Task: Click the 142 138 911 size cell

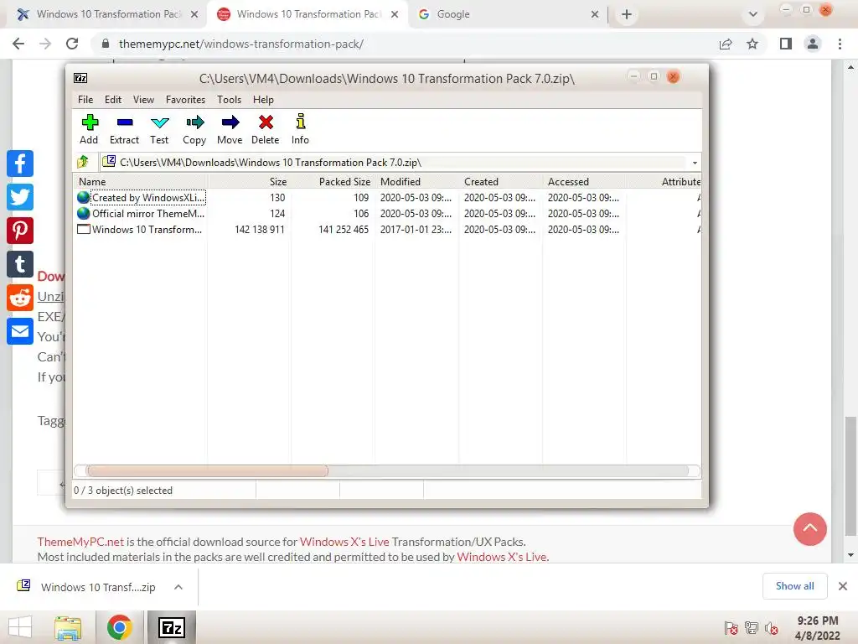Action: (260, 230)
